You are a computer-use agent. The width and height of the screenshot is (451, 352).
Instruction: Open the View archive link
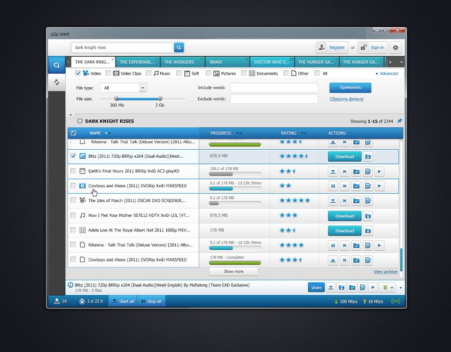[x=385, y=272]
